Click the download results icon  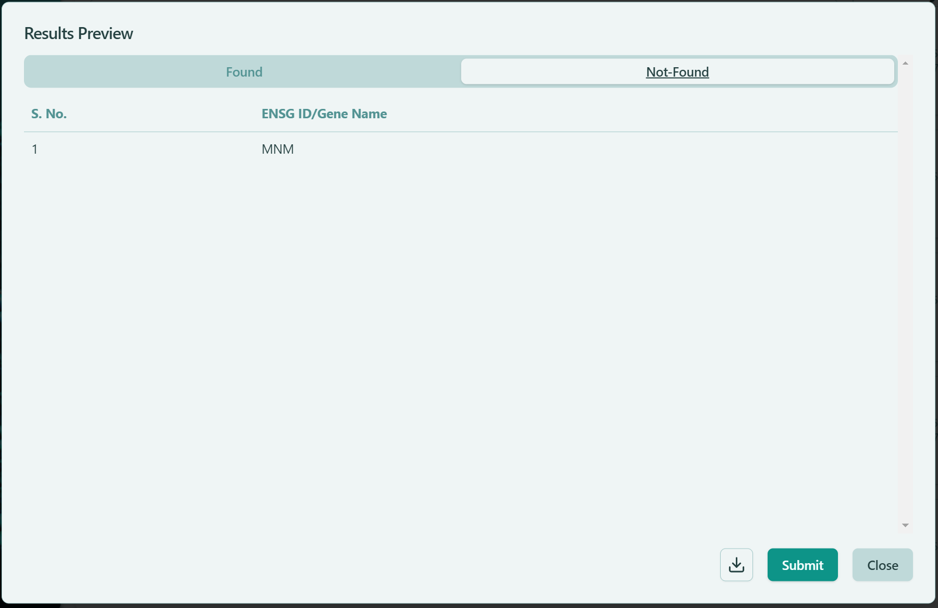coord(736,565)
